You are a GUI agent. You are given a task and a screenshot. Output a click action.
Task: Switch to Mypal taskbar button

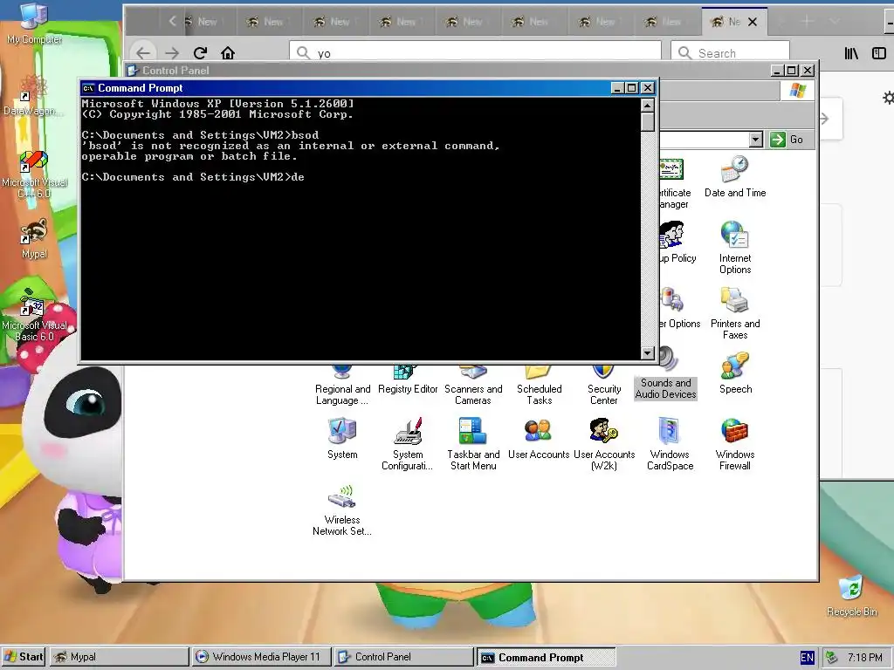point(119,657)
